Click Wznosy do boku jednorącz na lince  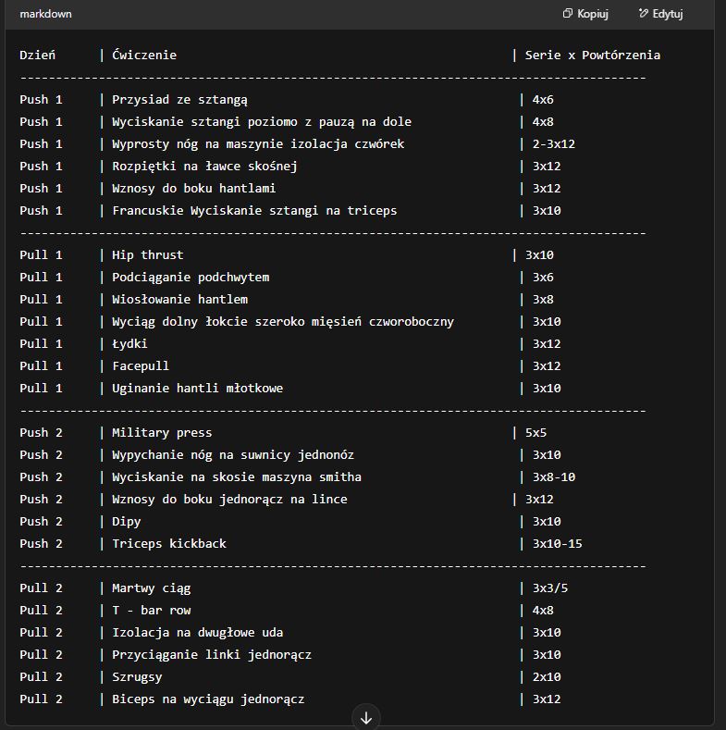point(229,500)
